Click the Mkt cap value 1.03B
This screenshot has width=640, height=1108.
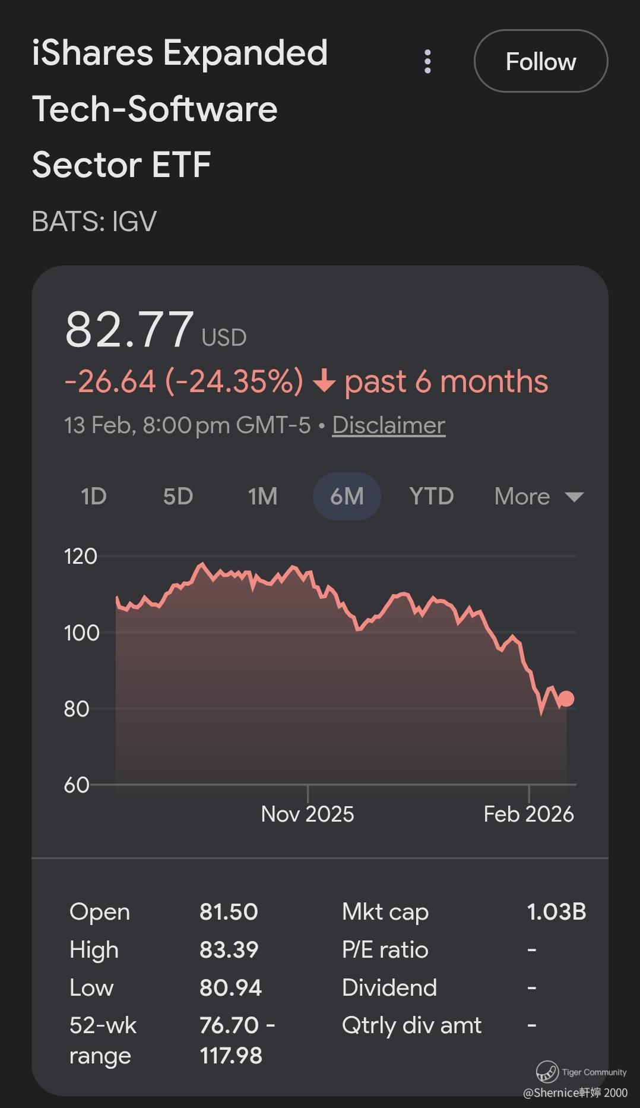(x=556, y=911)
